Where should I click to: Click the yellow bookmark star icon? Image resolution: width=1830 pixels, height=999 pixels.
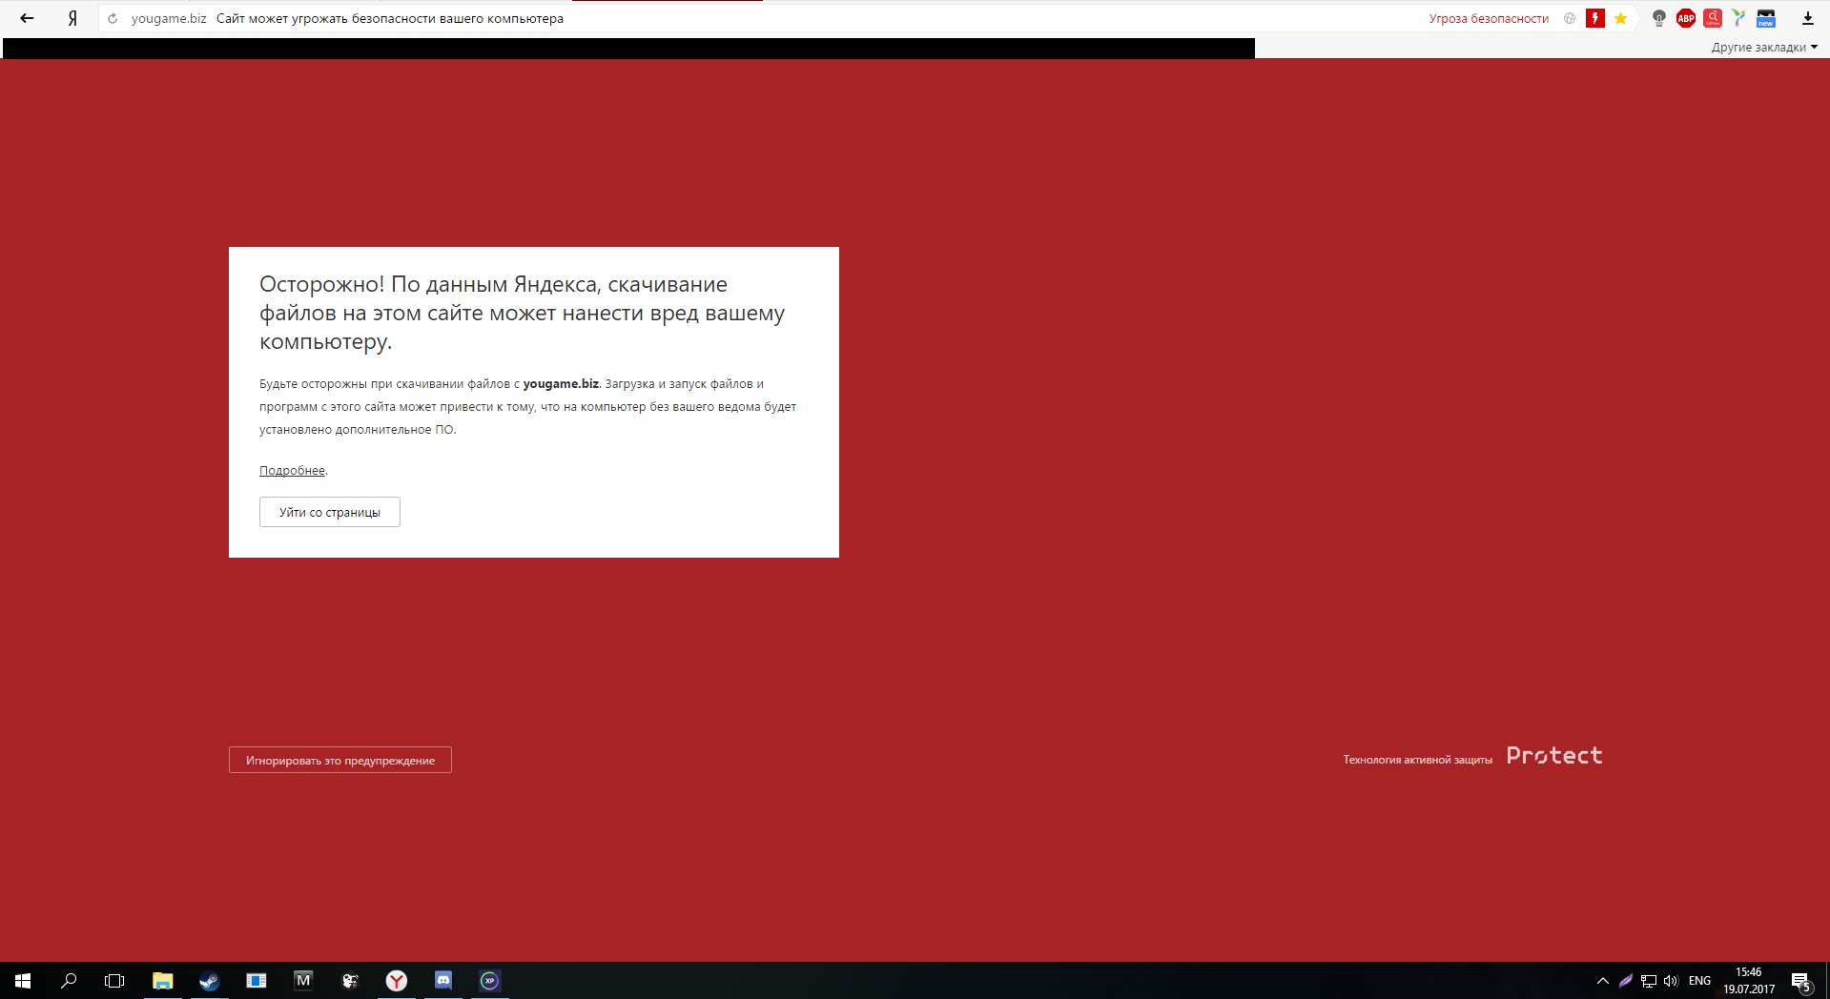[1620, 18]
